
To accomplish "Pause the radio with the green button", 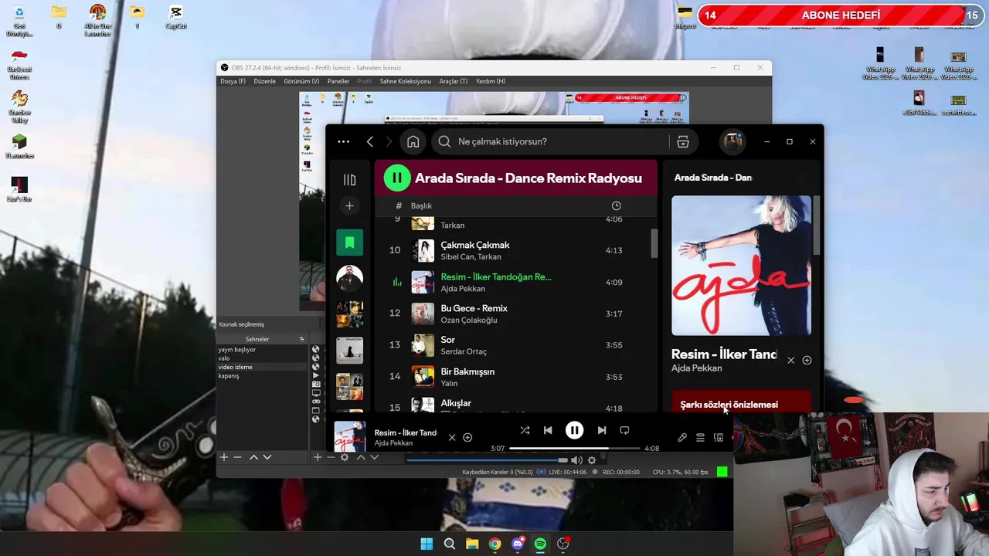I will (x=397, y=178).
